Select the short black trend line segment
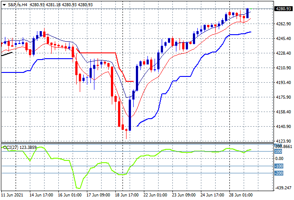The image size is (294, 200). click(7, 54)
